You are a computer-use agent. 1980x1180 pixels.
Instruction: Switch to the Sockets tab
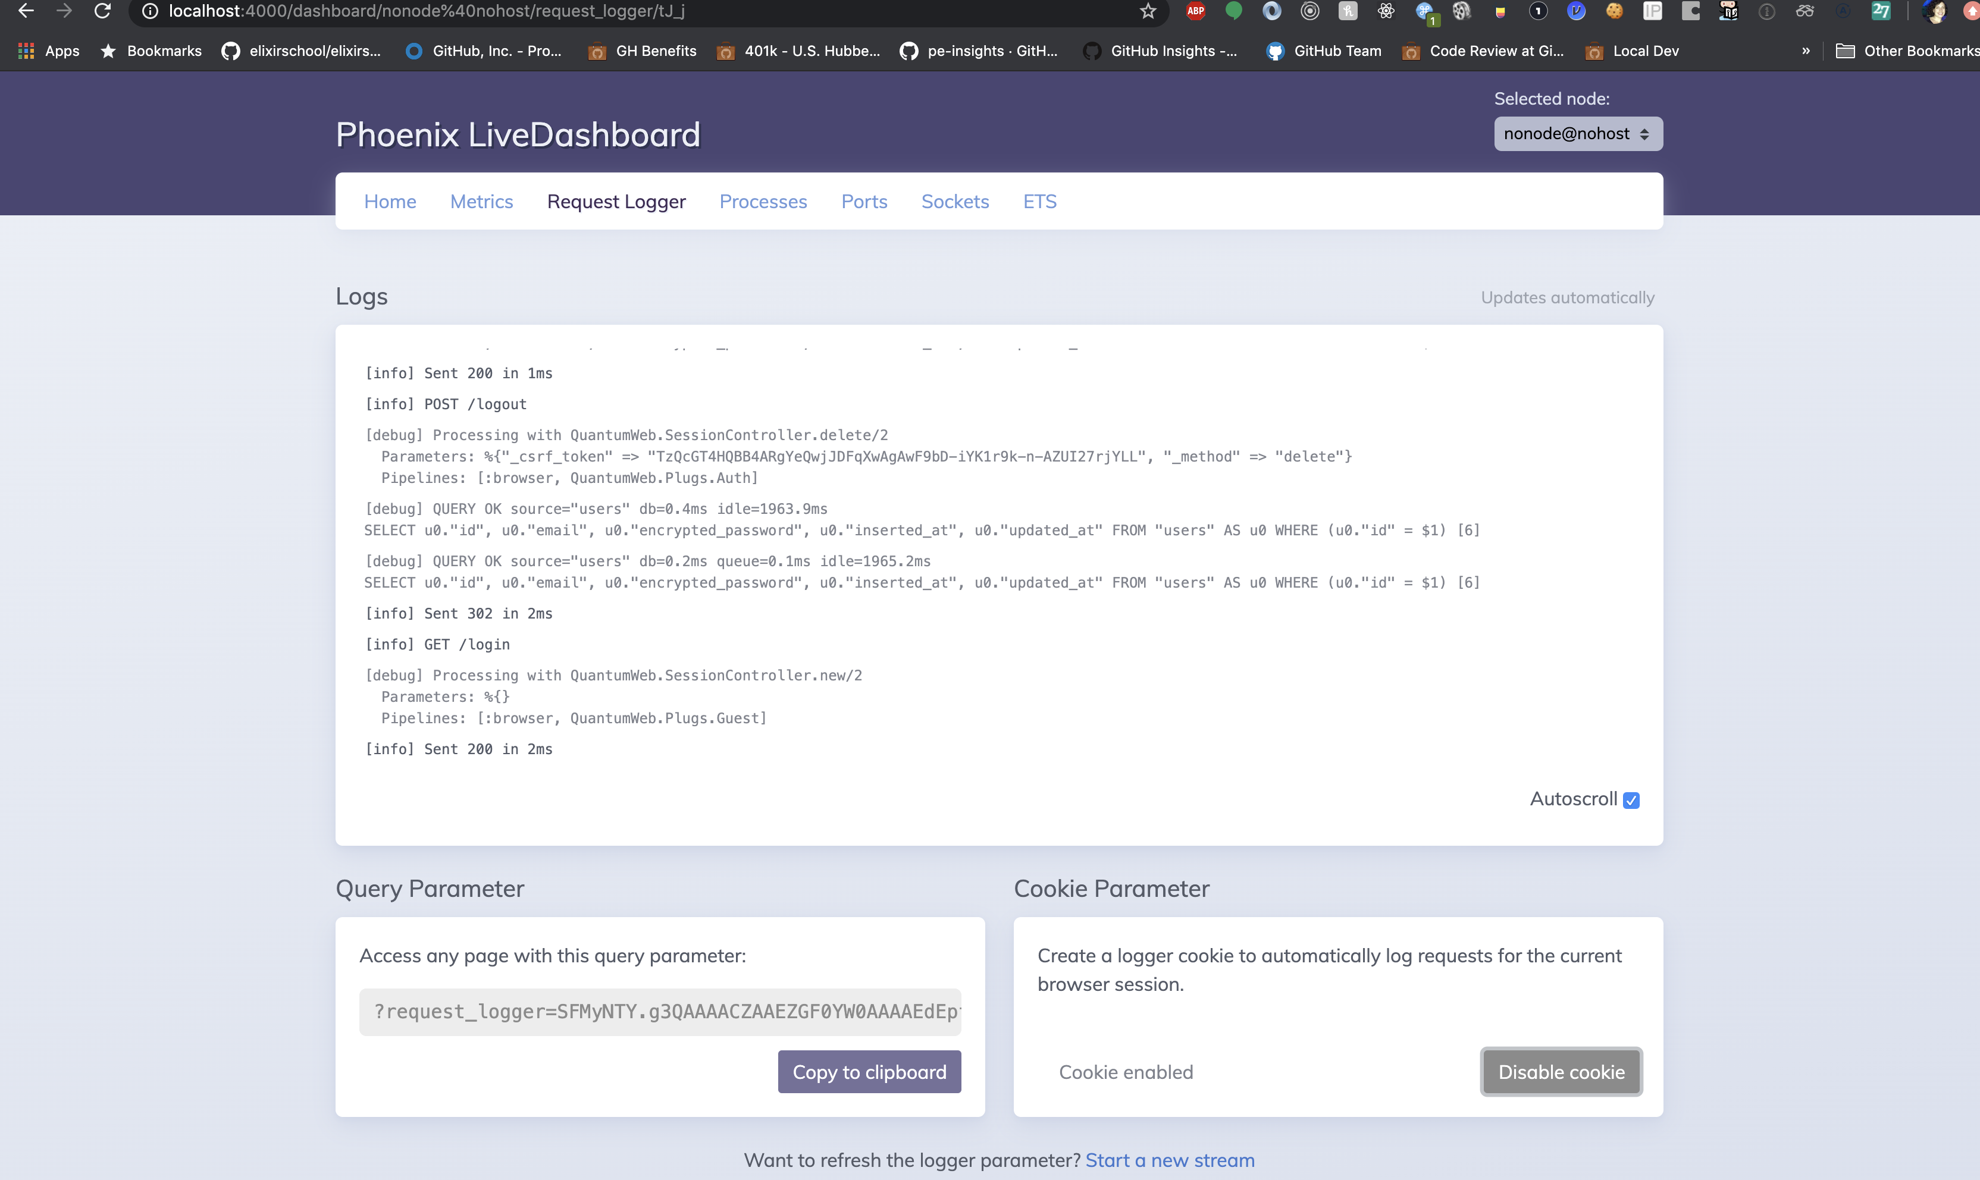point(955,201)
